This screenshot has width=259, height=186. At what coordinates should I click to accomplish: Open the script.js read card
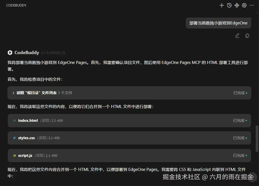pyautogui.click(x=129, y=156)
